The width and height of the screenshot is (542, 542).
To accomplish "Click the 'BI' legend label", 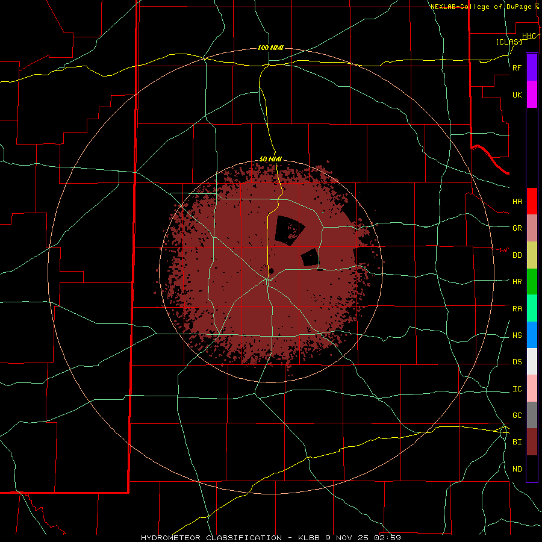I will (x=517, y=442).
